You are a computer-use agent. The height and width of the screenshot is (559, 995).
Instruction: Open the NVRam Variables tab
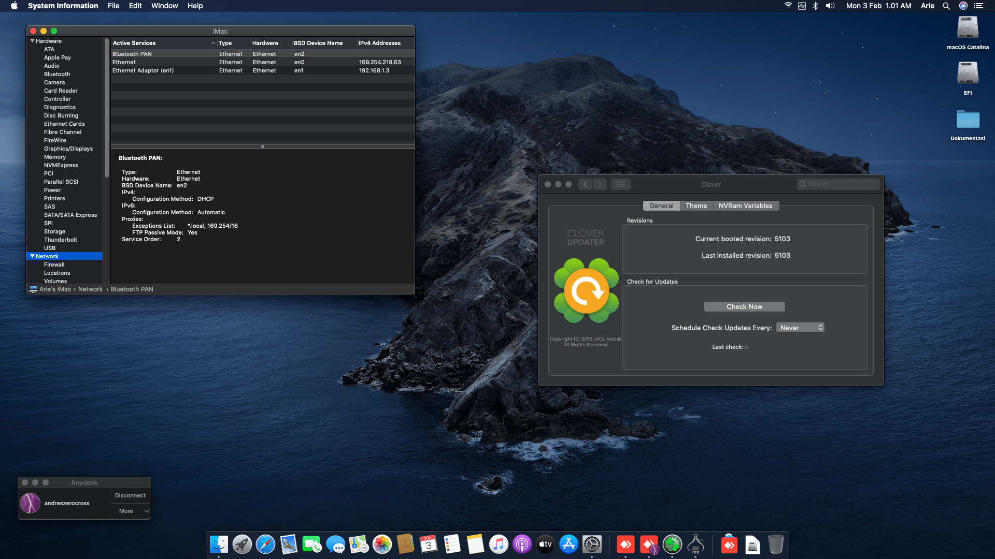point(745,205)
